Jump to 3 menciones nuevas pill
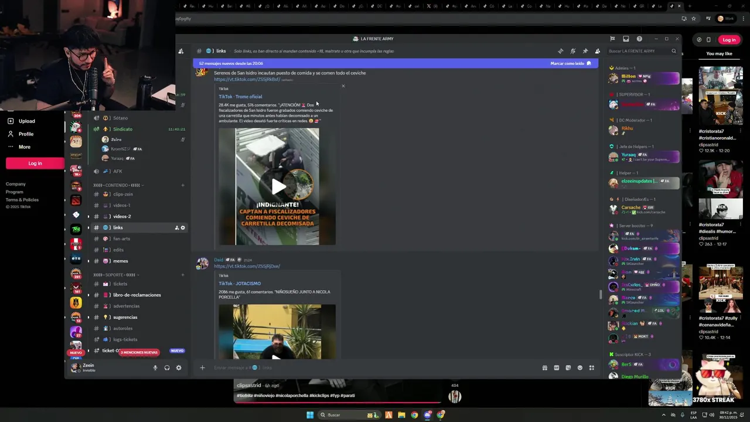750x422 pixels. click(139, 352)
